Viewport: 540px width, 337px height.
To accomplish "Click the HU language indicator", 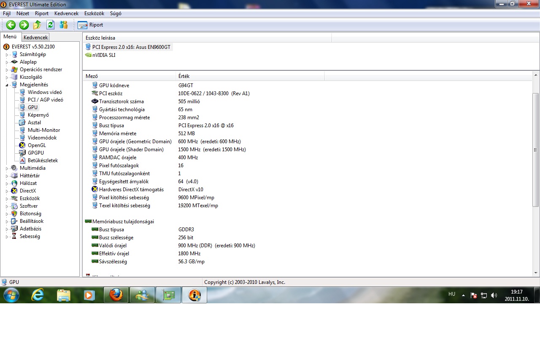I will [452, 294].
